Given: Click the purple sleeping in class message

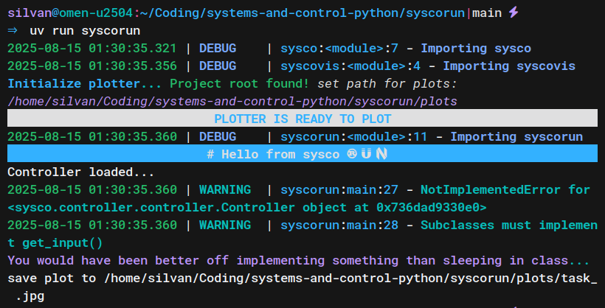Looking at the screenshot, I should point(299,261).
